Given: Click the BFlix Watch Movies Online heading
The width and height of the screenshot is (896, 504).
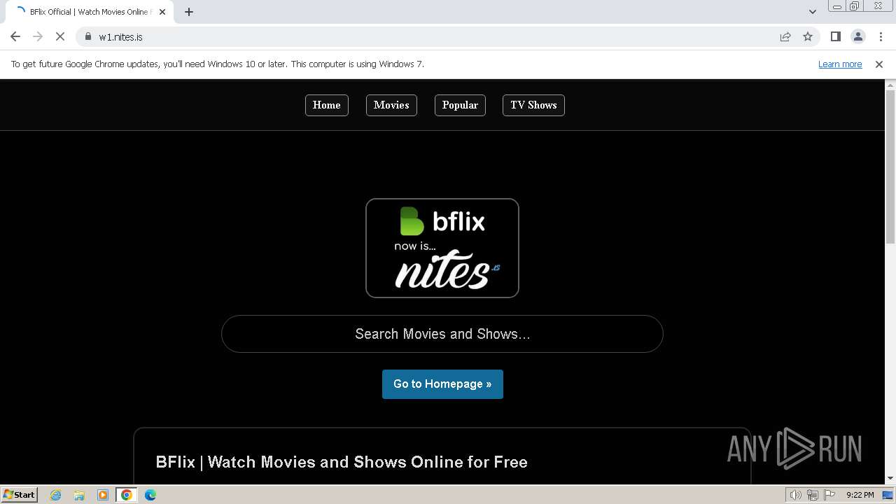Looking at the screenshot, I should pos(342,462).
